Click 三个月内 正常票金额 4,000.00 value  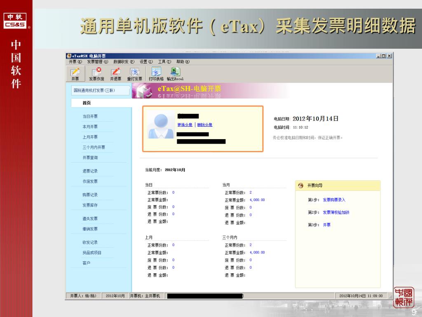point(257,253)
